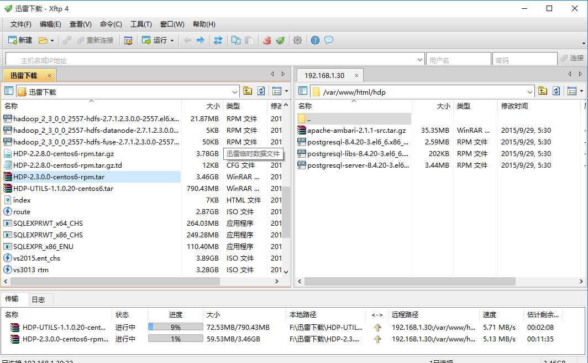This screenshot has width=588, height=363.
Task: Toggle the remote pane folder tree icon
Action: [x=303, y=91]
